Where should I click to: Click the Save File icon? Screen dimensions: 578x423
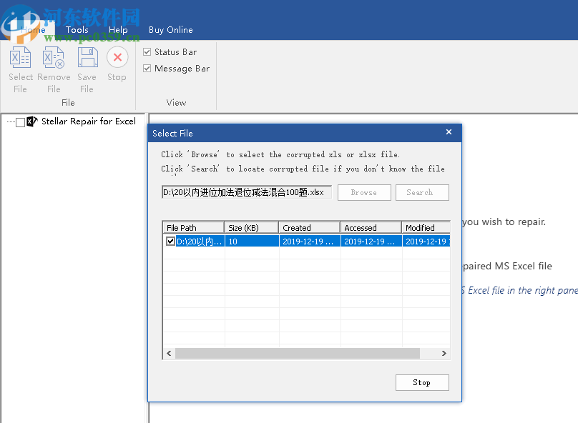pyautogui.click(x=87, y=57)
